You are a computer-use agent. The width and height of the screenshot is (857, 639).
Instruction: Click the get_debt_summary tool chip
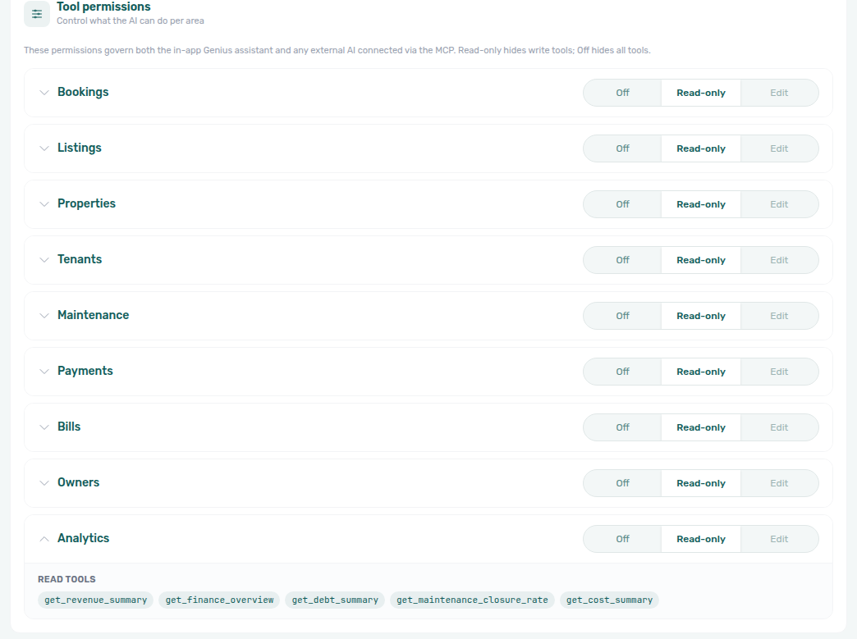click(335, 600)
